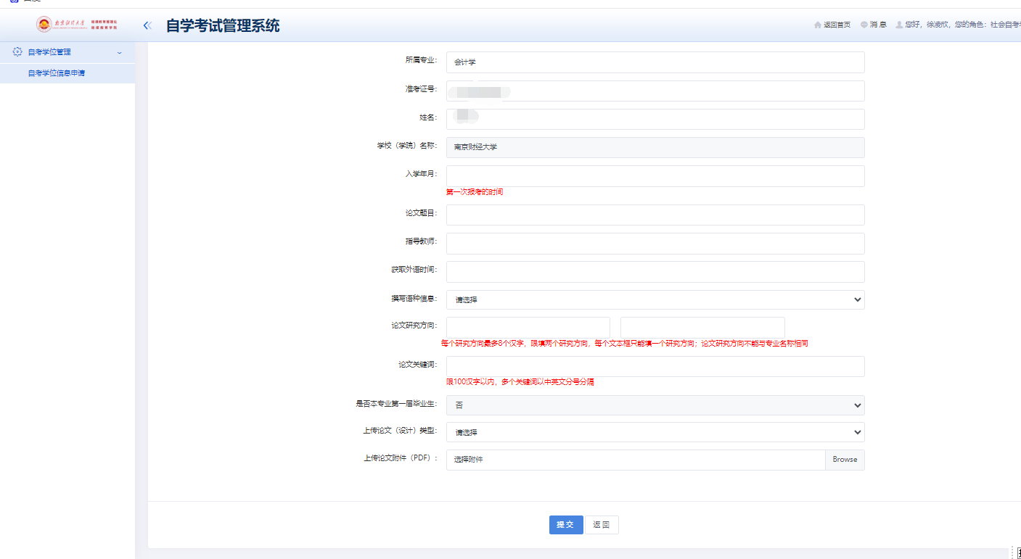Click the gear icon beside 自考学位管理

[16, 51]
